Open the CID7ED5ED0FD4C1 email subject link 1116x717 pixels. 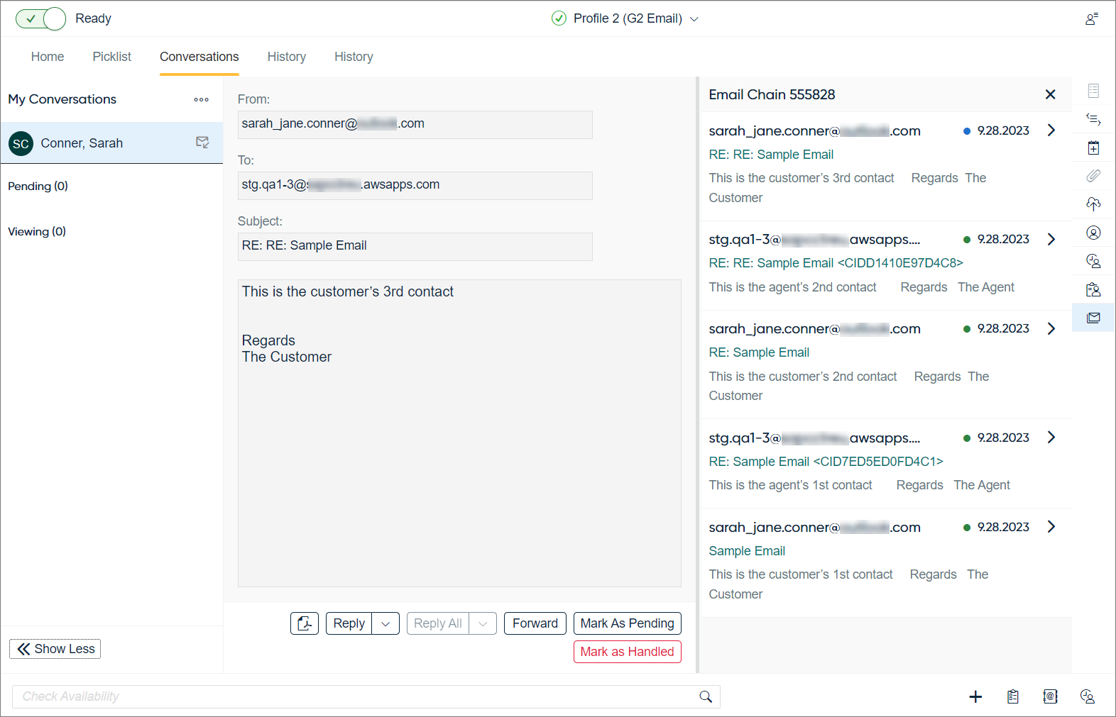(x=826, y=462)
